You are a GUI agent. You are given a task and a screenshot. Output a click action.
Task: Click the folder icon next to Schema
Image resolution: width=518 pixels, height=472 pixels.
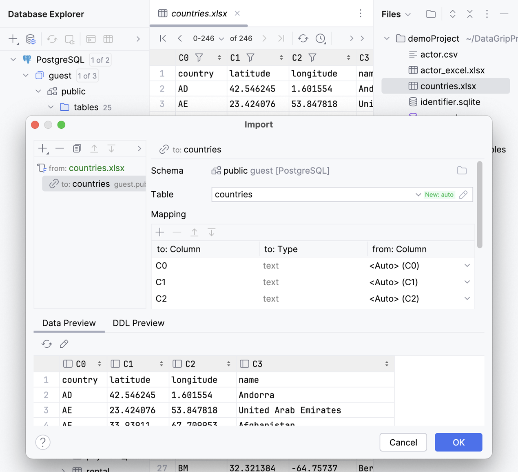pyautogui.click(x=462, y=170)
